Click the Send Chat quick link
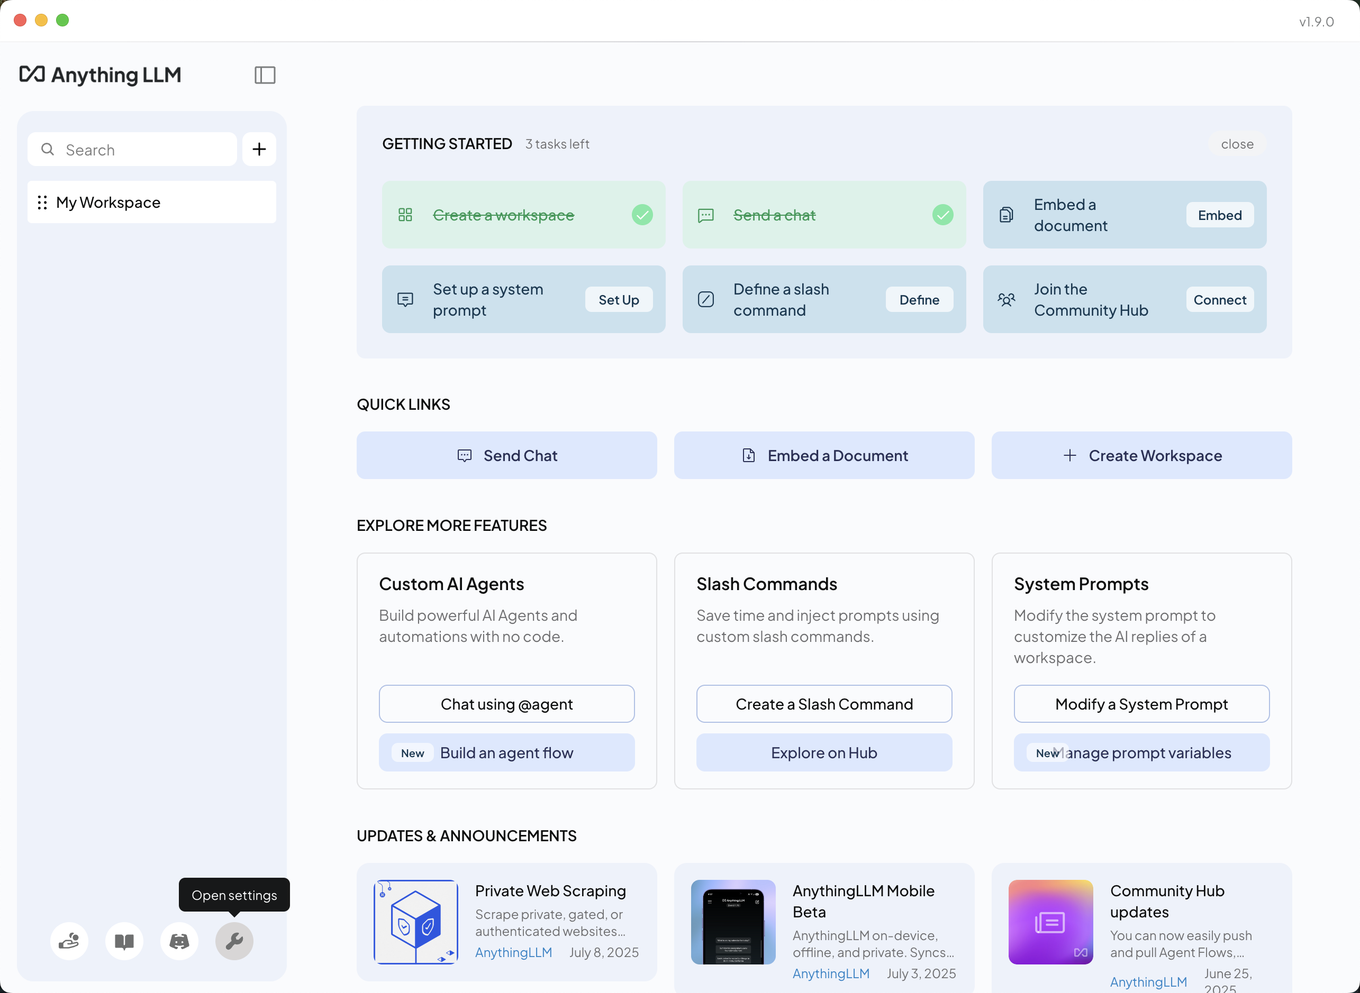Screen dimensions: 1360x993 pos(507,456)
